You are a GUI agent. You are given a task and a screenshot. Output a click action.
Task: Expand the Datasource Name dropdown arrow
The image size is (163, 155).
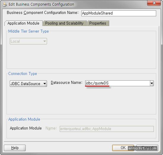(x=152, y=83)
